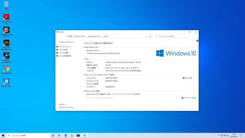Click the WORKGROUP value
Screen dimensions: 245x138
pyautogui.click(x=110, y=87)
